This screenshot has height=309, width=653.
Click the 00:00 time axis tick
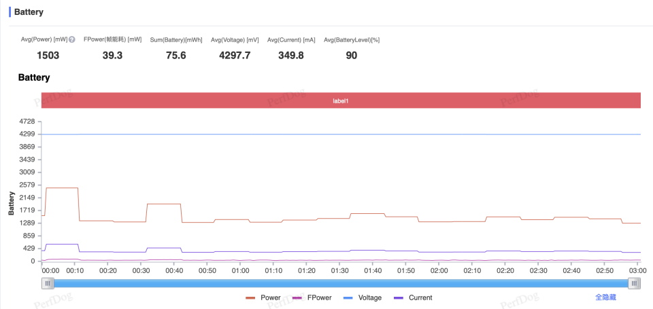(51, 271)
